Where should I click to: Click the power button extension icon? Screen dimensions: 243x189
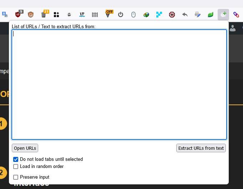(121, 15)
